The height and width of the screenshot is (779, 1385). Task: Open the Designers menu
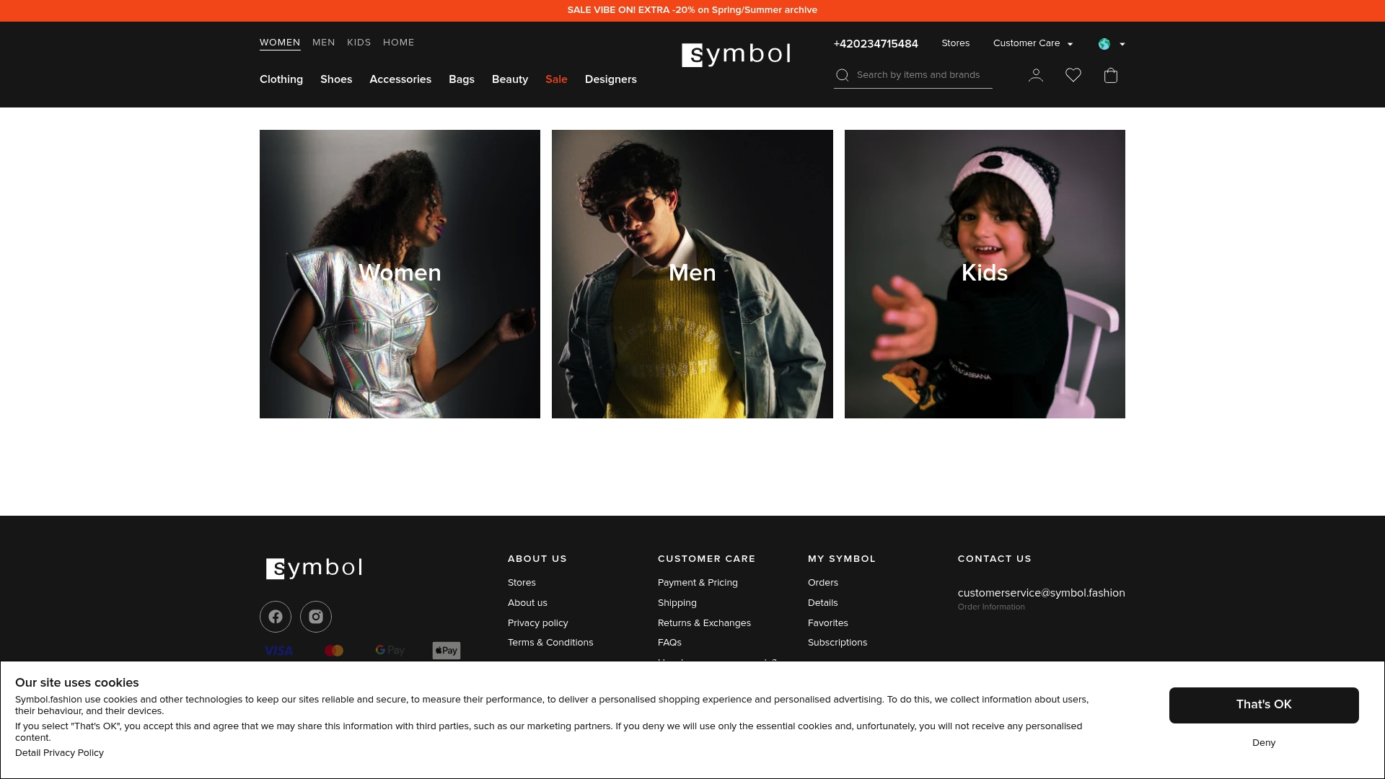pyautogui.click(x=611, y=79)
